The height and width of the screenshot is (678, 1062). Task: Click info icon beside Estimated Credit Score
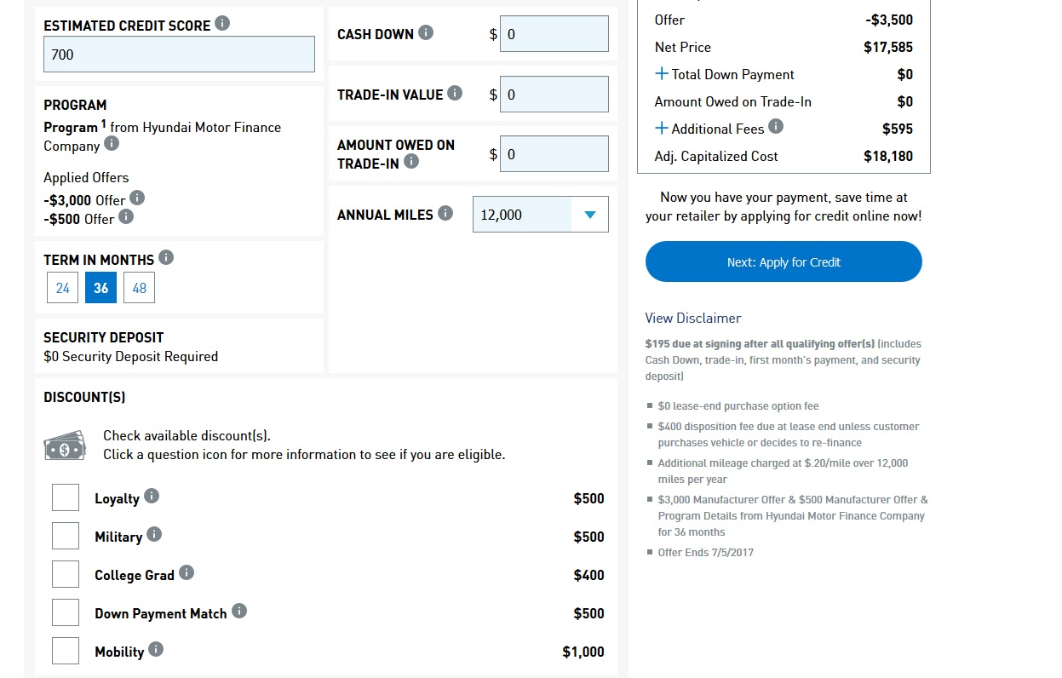(222, 23)
